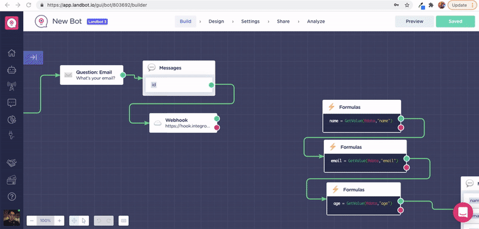
Task: Open the handshake partners icon
Action: 11,163
